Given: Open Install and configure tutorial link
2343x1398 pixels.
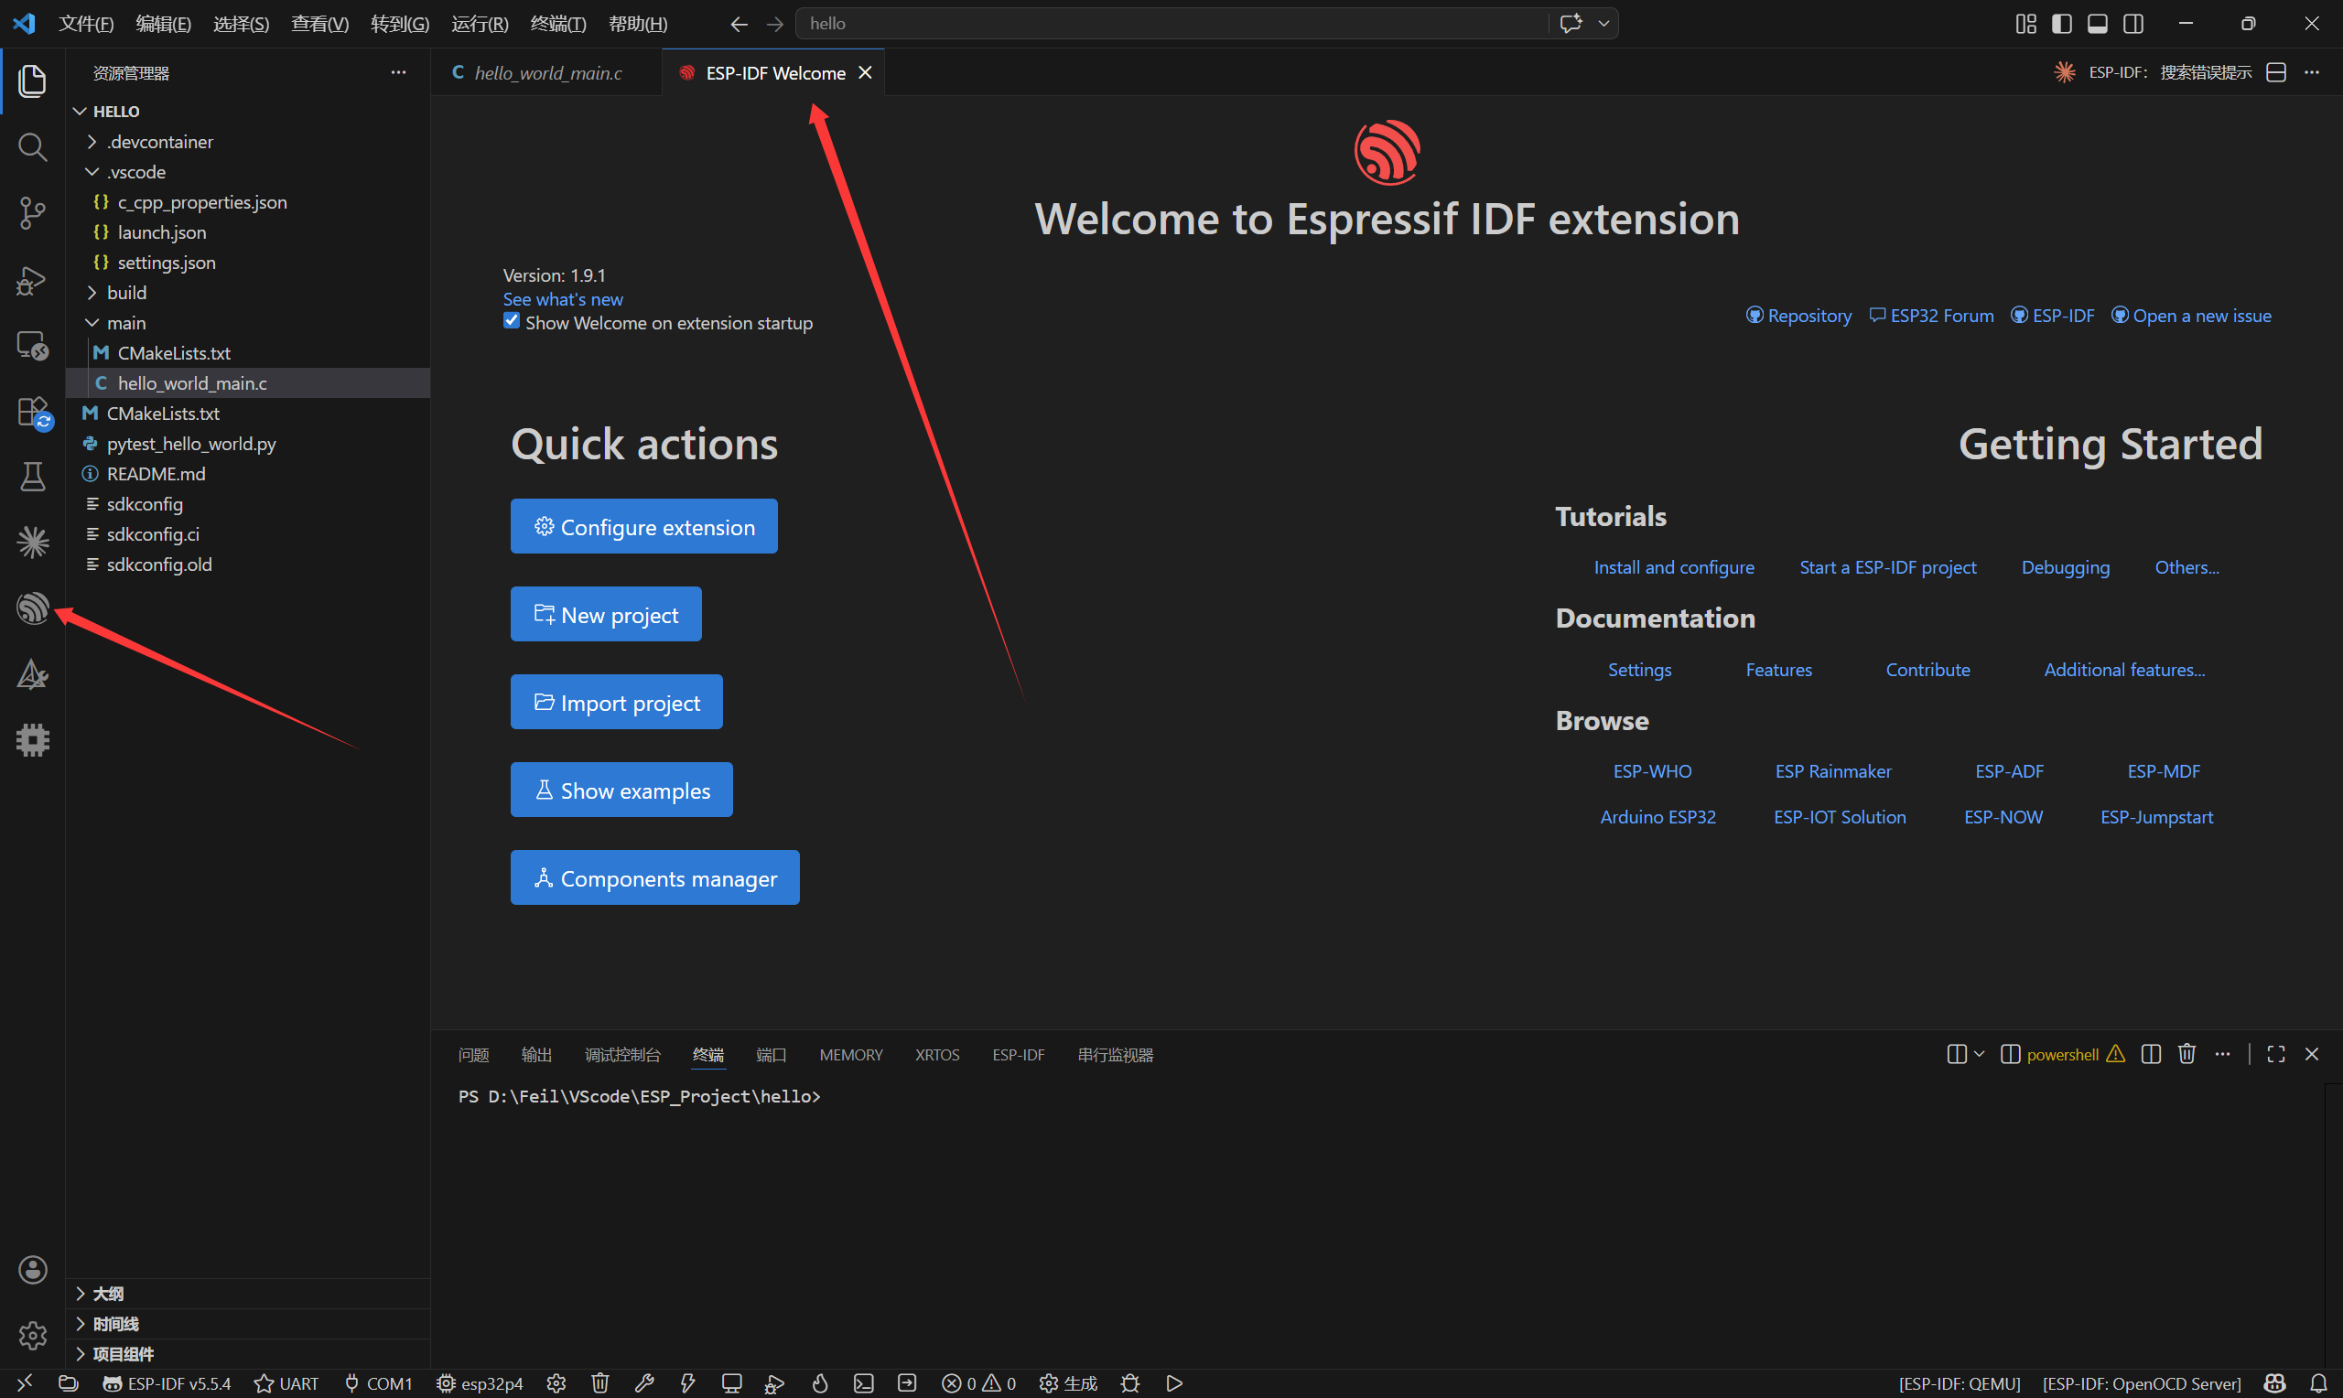Looking at the screenshot, I should (1674, 567).
